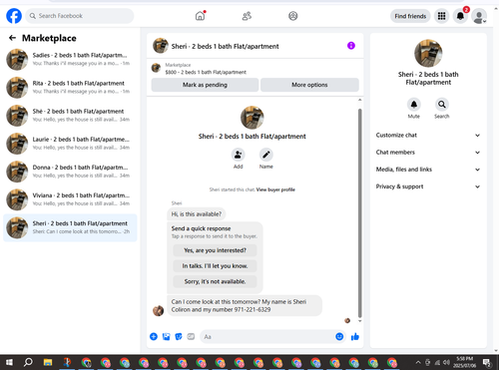The image size is (499, 370).
Task: Click the Facebook logo
Action: coord(14,16)
